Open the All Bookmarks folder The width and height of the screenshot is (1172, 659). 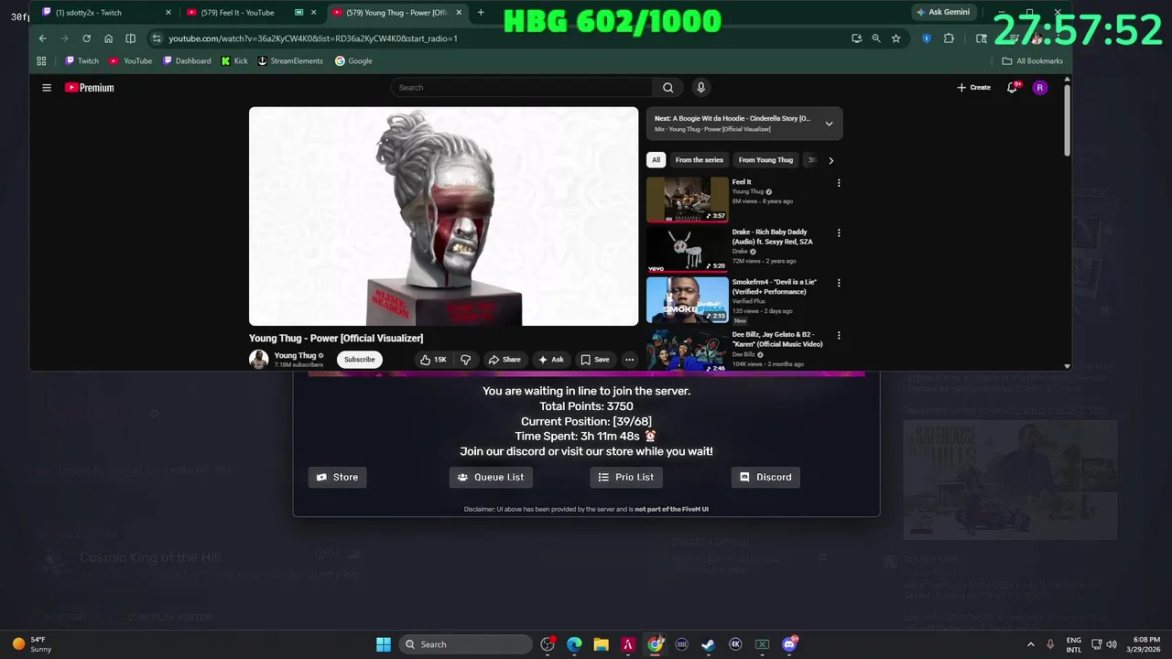1033,61
